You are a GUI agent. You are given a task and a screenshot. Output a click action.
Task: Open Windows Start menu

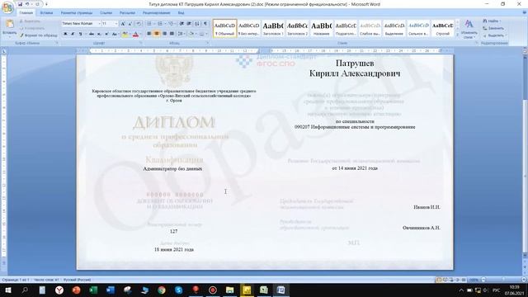[x=7, y=290]
